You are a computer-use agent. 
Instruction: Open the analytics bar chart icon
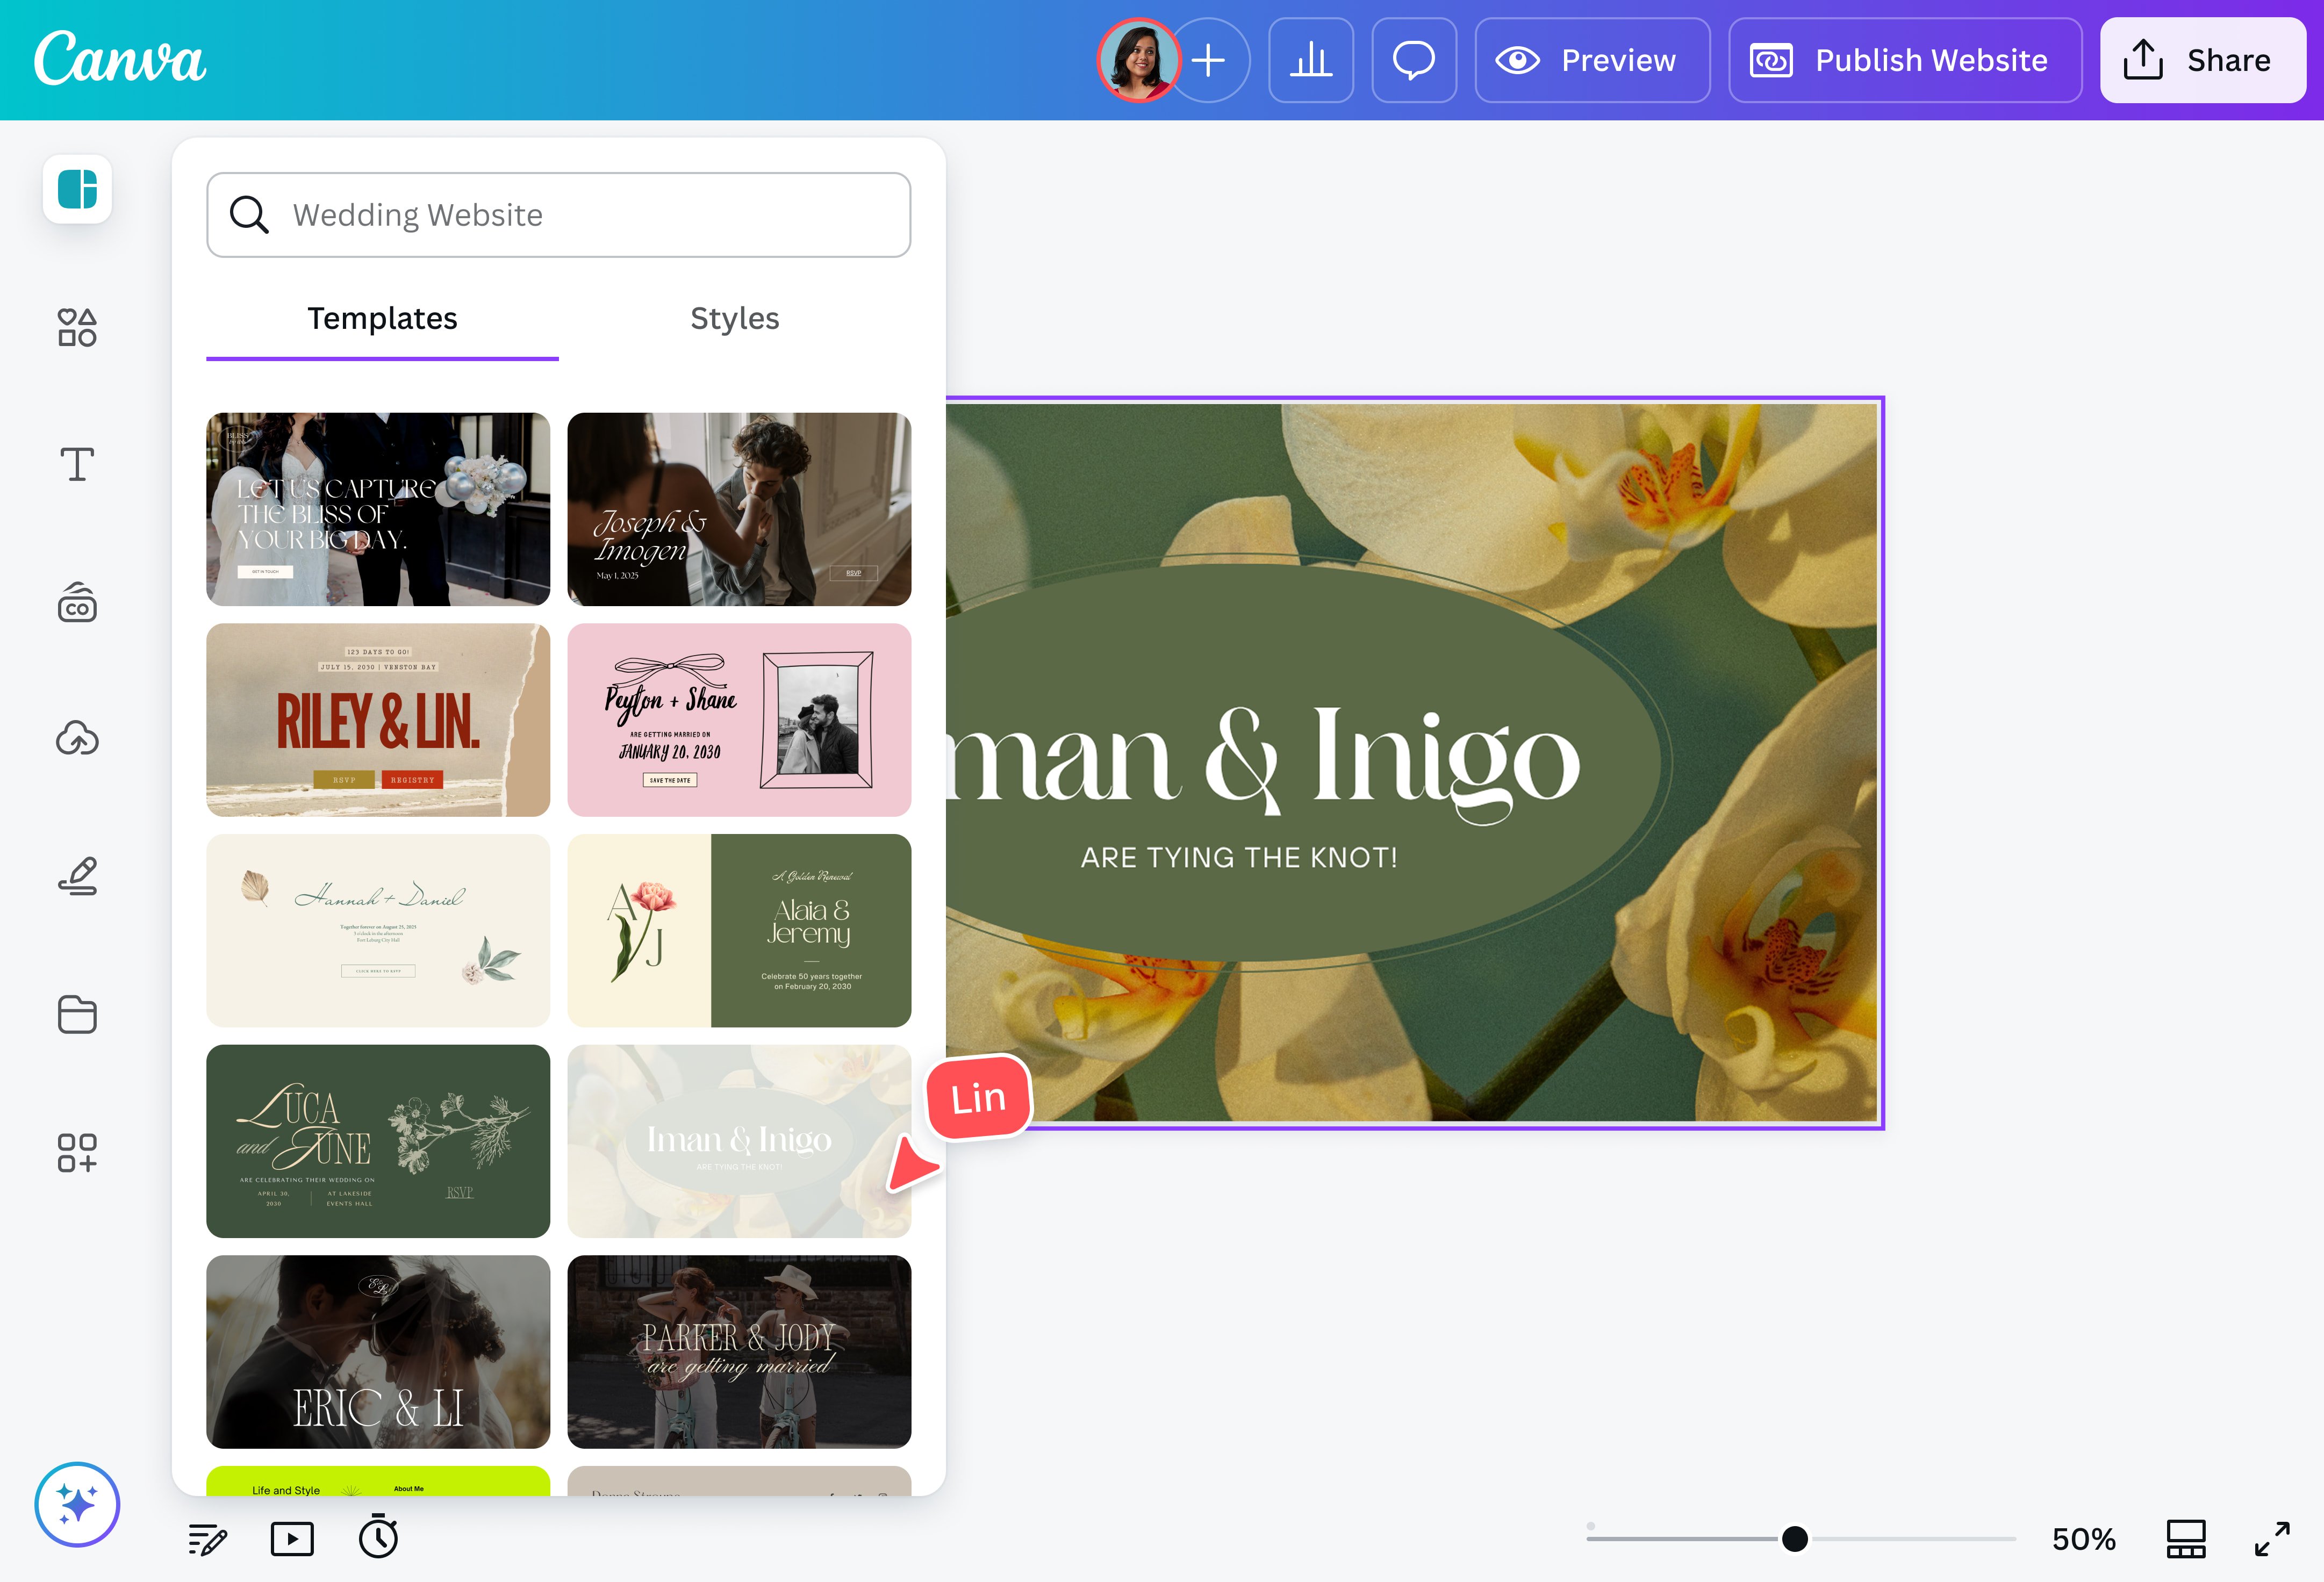pyautogui.click(x=1310, y=60)
